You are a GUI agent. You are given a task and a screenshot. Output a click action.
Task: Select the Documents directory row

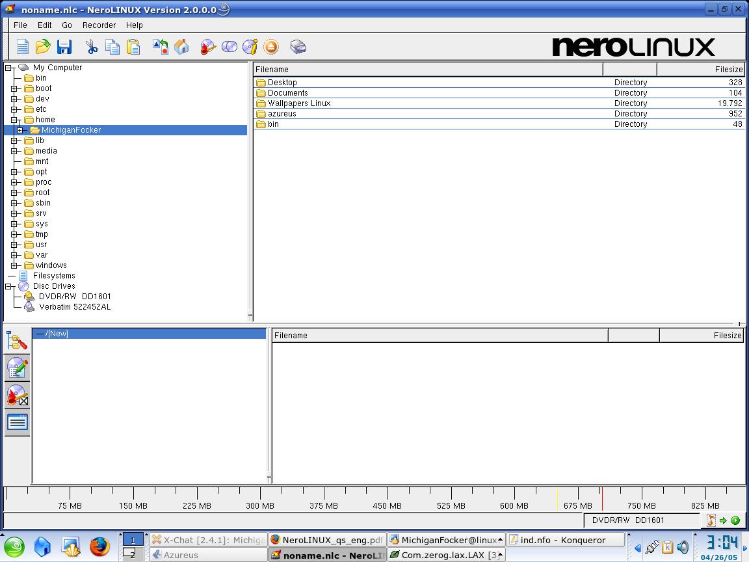pos(499,93)
